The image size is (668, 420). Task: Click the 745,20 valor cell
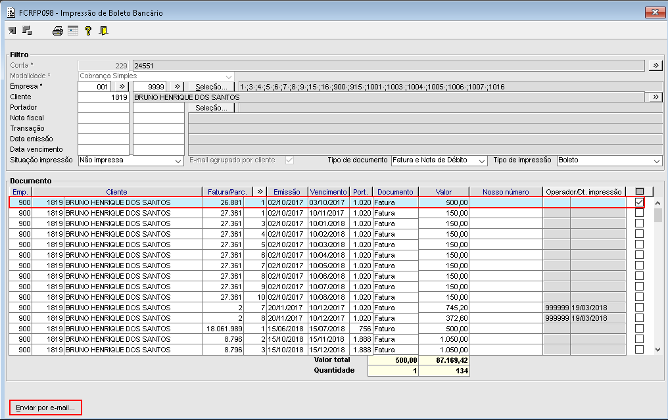444,308
